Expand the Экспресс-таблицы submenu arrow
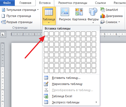The width and height of the screenshot is (126, 107). click(96, 102)
